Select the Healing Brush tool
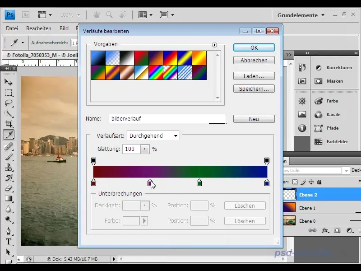Image resolution: width=361 pixels, height=271 pixels. (x=9, y=146)
